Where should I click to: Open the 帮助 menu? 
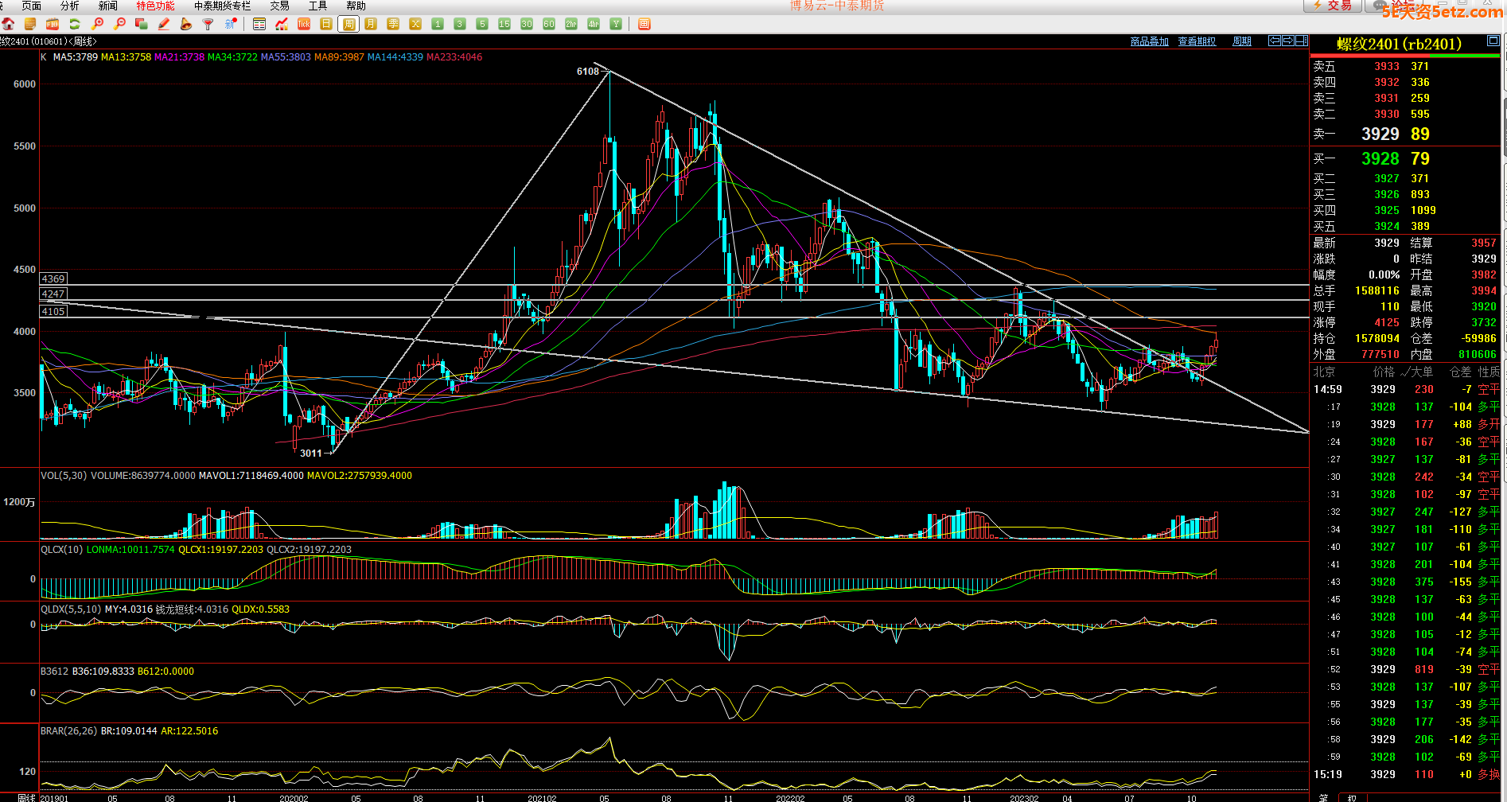(356, 6)
